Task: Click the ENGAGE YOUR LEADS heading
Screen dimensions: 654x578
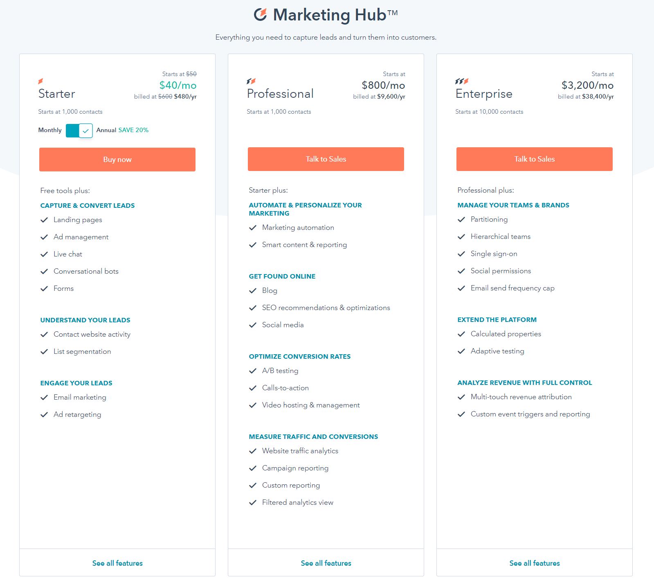Action: click(76, 383)
